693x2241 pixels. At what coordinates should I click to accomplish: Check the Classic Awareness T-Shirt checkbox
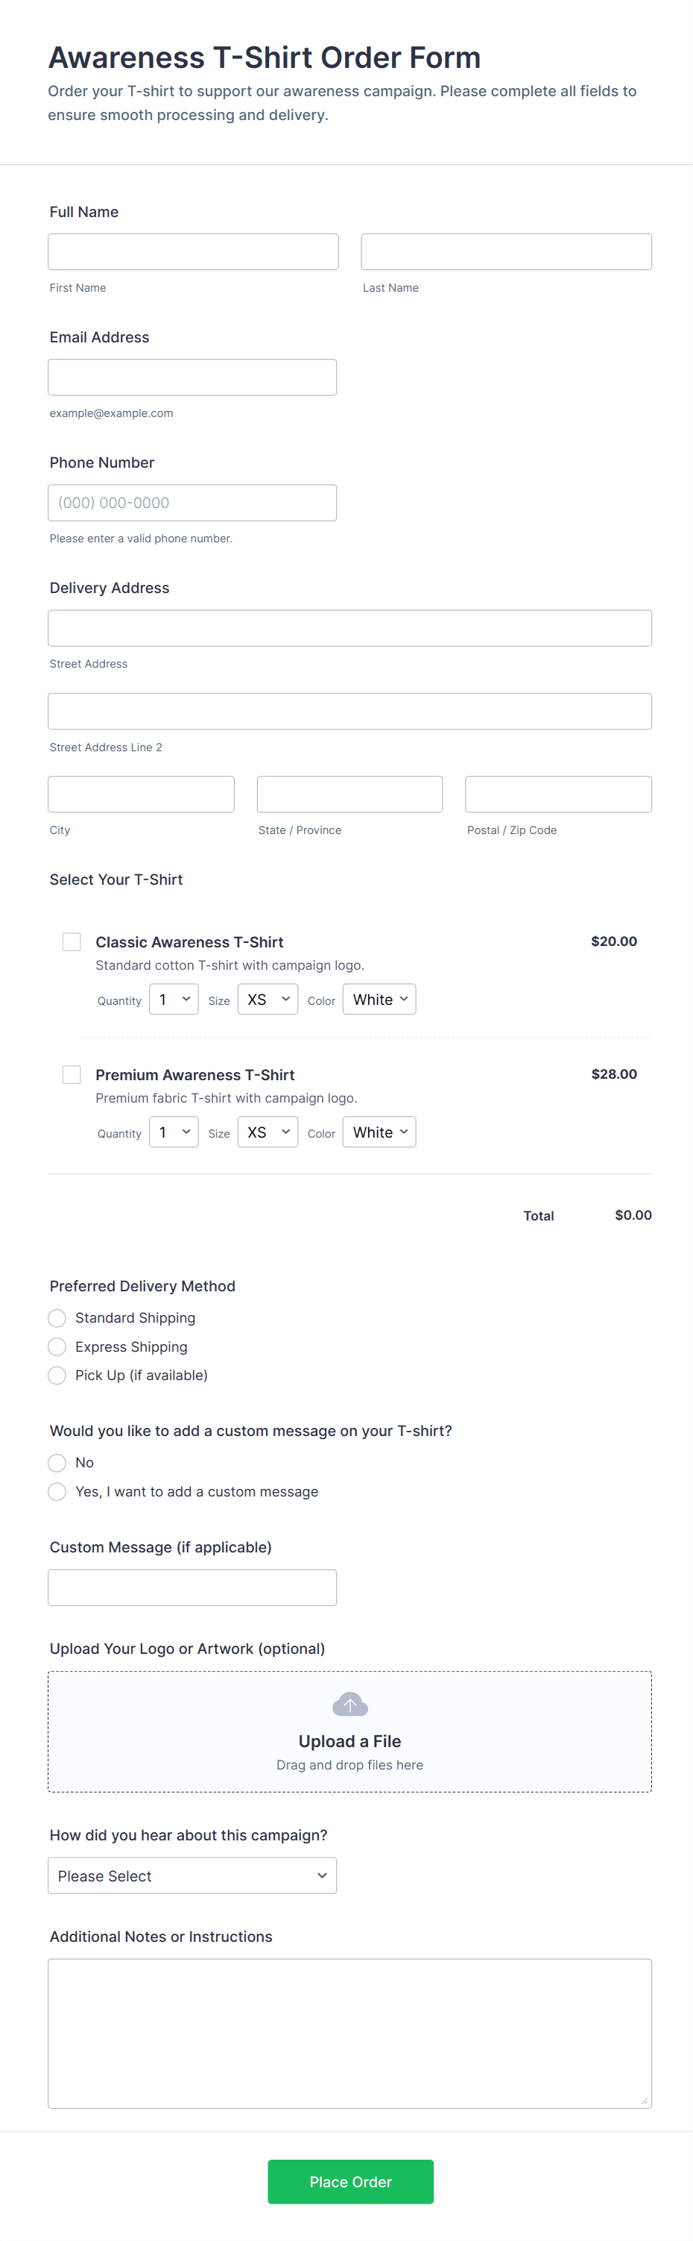click(72, 942)
